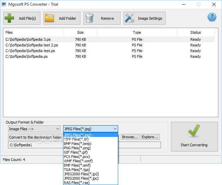The image size is (222, 185).
Task: Select the file C:\Softpedia\Softpedia.ps
Action: pyautogui.click(x=26, y=56)
